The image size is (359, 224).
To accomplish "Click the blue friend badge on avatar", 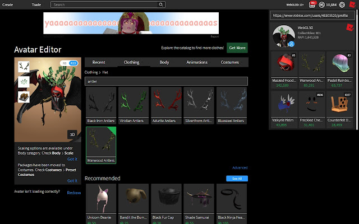I will point(291,44).
